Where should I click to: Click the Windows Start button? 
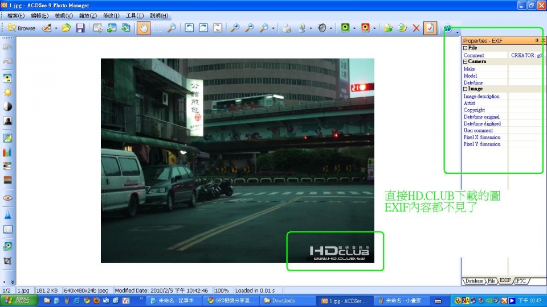19,300
